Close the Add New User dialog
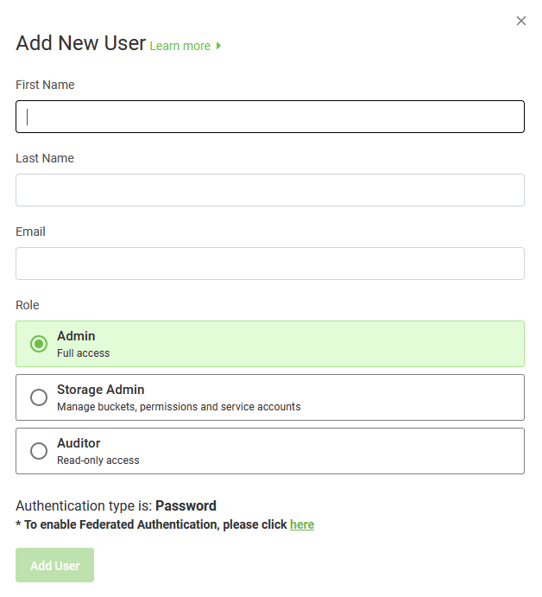 [521, 21]
